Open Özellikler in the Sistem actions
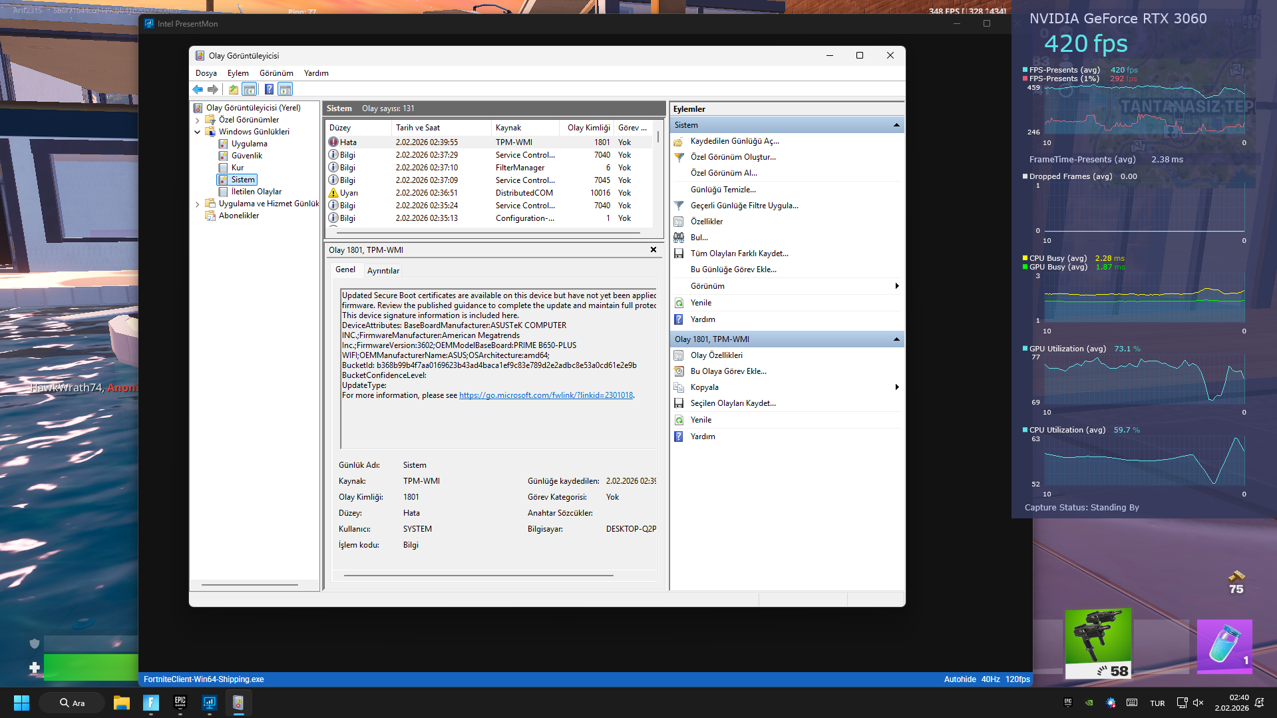1277x718 pixels. pyautogui.click(x=706, y=222)
